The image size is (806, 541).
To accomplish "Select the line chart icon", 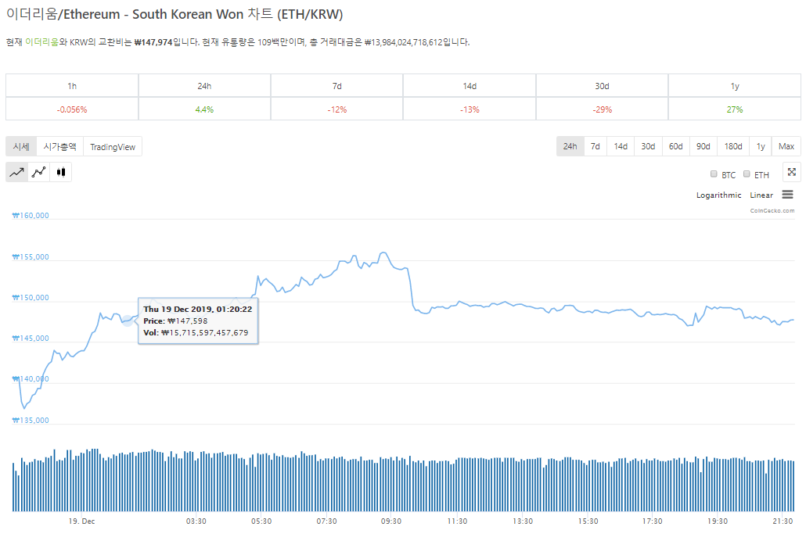I will tap(17, 172).
